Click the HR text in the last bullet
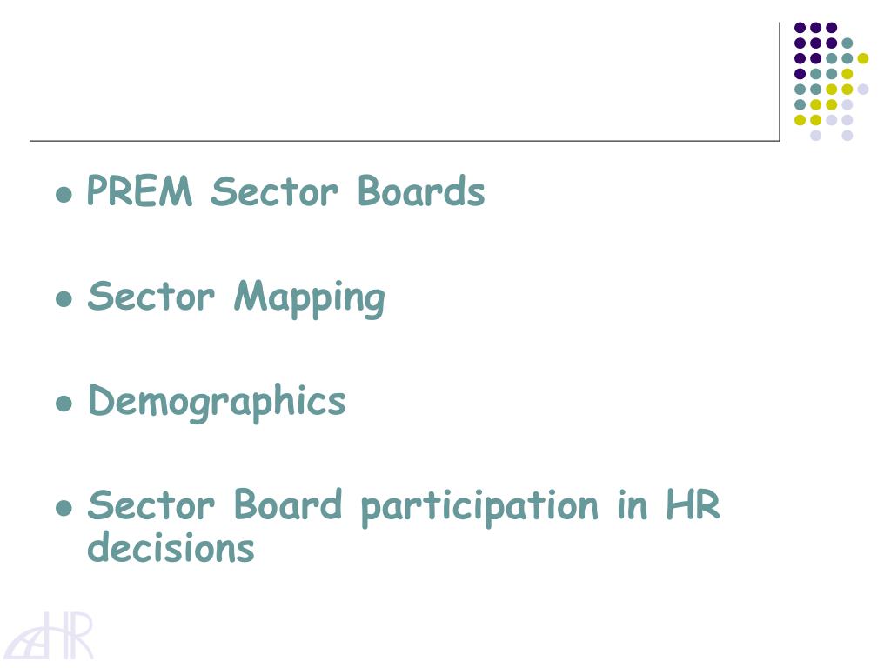 (x=693, y=504)
